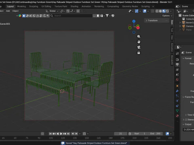
Task: Open the Tool properties tab icon
Action: [x=177, y=54]
